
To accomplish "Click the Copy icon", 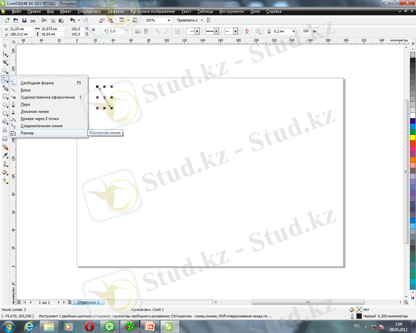I will click(x=53, y=20).
